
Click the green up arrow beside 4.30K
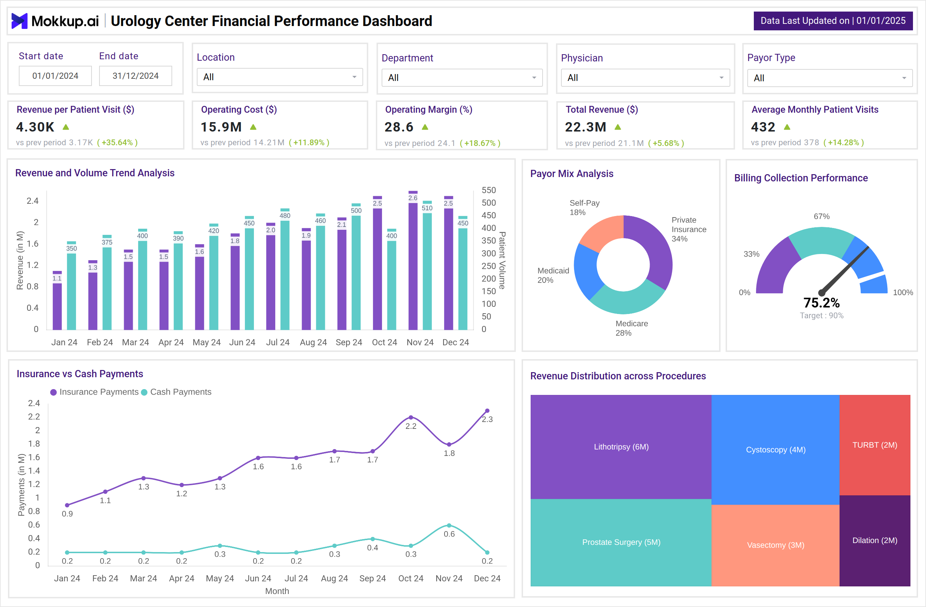[x=66, y=127]
